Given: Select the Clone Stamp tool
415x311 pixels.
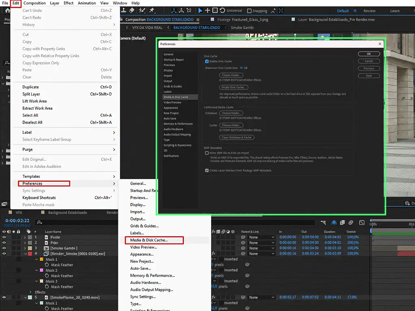Looking at the screenshot, I should pyautogui.click(x=124, y=10).
